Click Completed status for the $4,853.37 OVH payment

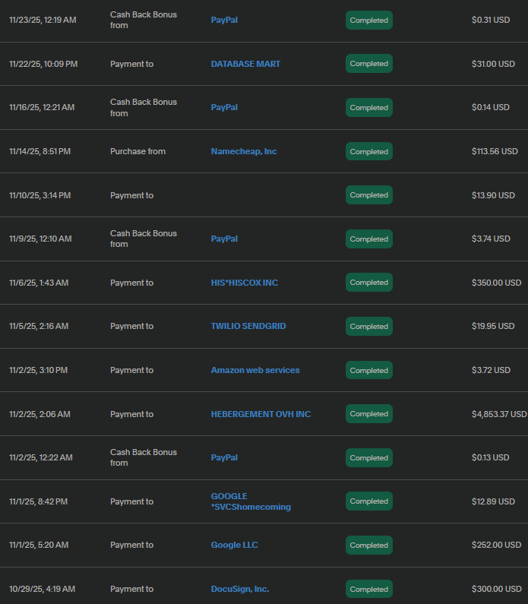[x=369, y=414]
